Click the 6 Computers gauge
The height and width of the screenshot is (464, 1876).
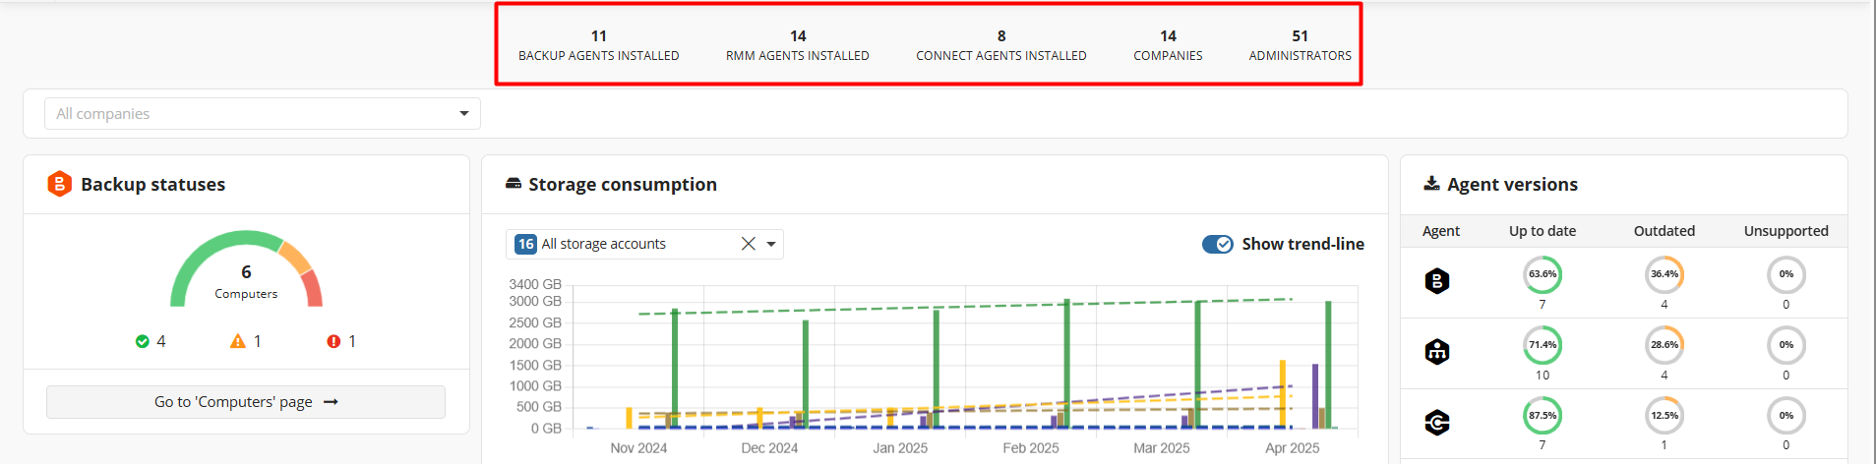[x=246, y=268]
